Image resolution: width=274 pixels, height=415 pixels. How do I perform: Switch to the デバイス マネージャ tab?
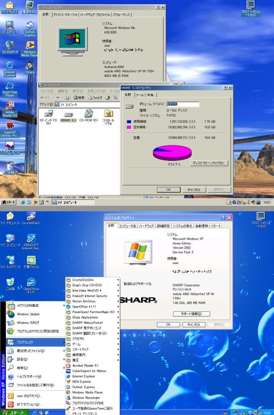64,15
